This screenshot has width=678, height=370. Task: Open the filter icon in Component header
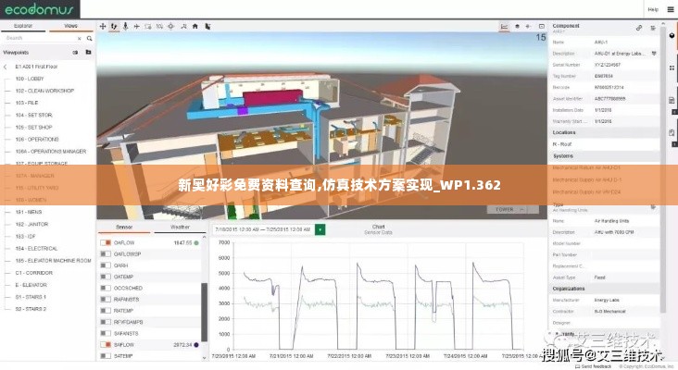(x=653, y=28)
